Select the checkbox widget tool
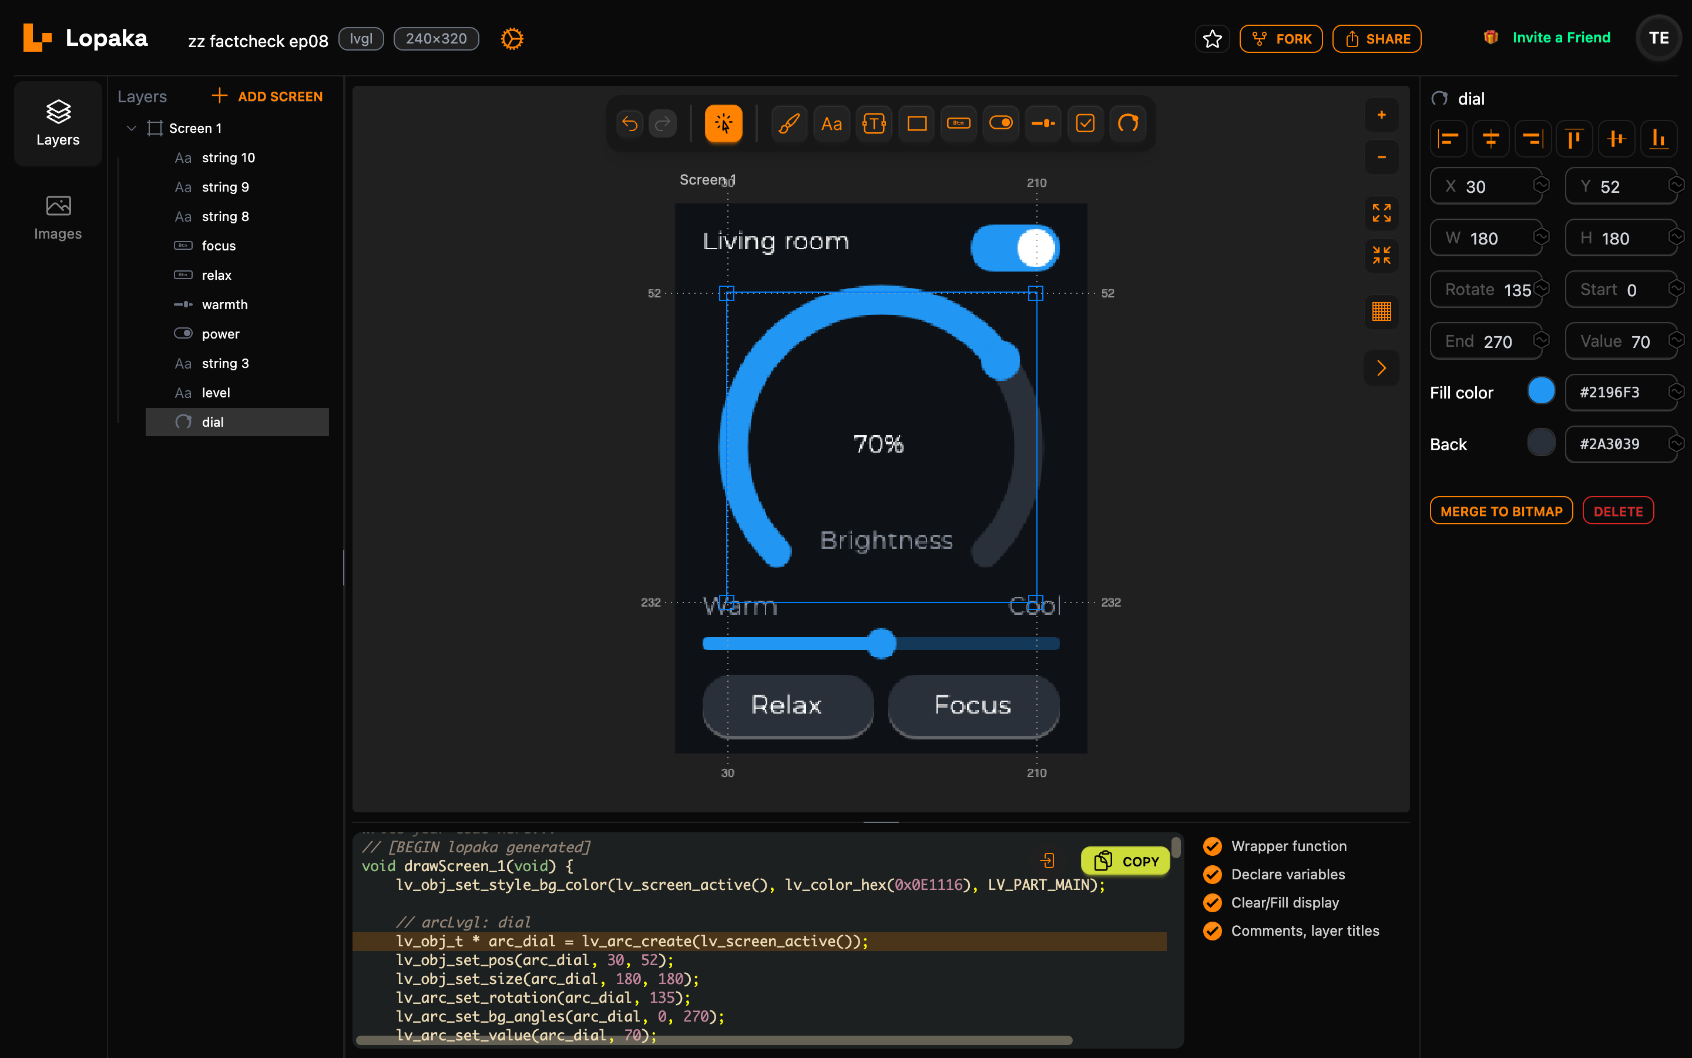 tap(1085, 124)
